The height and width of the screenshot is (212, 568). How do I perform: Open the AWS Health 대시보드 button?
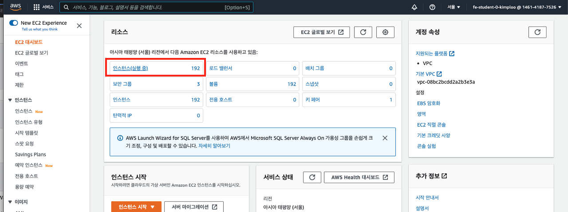359,177
